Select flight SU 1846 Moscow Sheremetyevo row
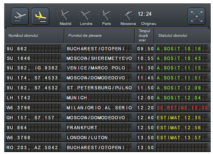 coord(107,58)
